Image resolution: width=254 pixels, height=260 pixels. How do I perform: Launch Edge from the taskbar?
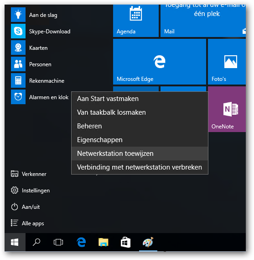[81, 242]
